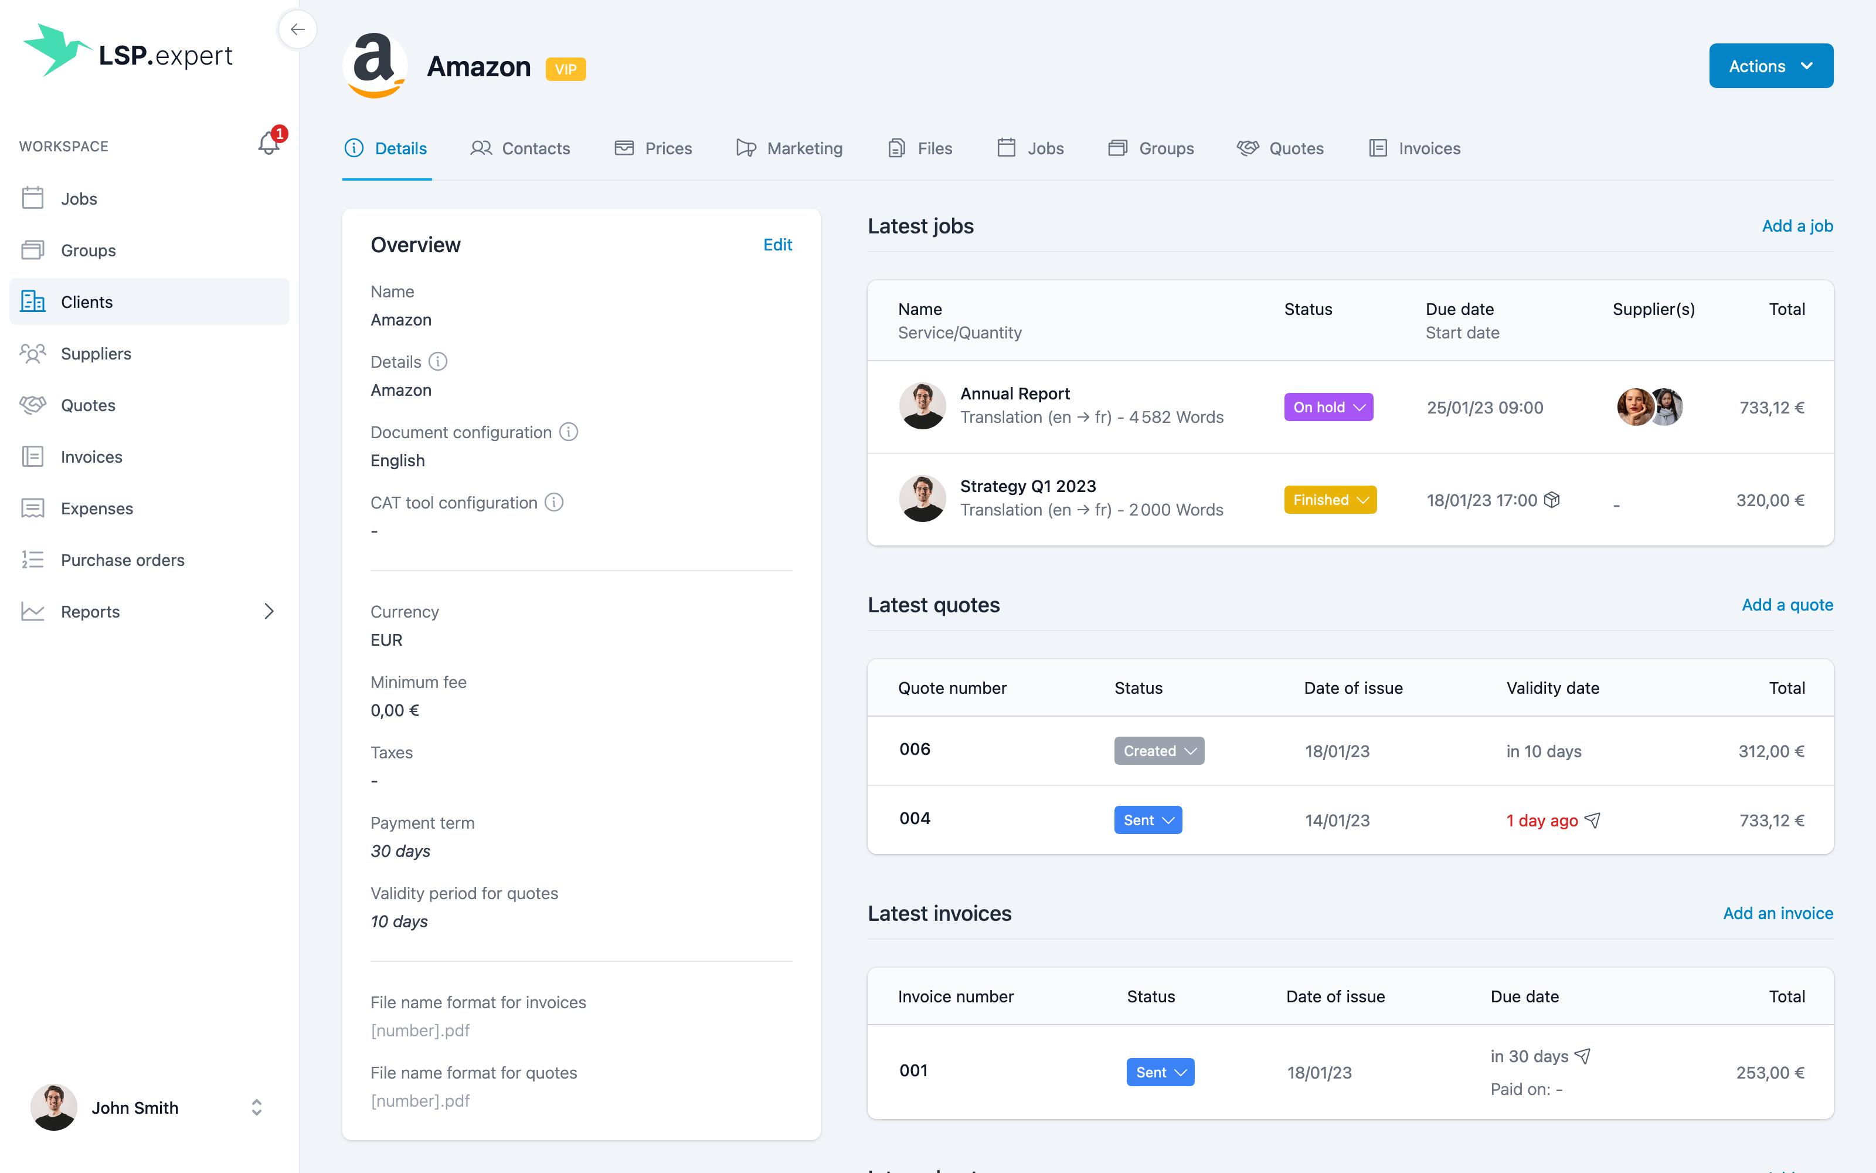Switch to the Details tab
This screenshot has width=1876, height=1173.
386,148
